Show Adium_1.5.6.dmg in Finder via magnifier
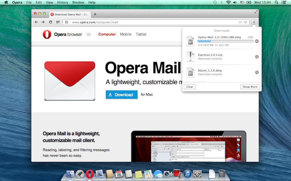The image size is (291, 181). 257,72
